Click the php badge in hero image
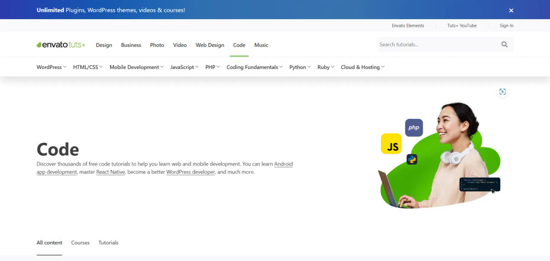 [414, 128]
